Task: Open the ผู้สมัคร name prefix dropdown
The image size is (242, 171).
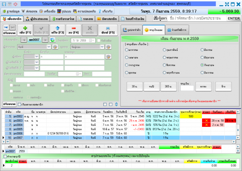Action: coord(36,56)
